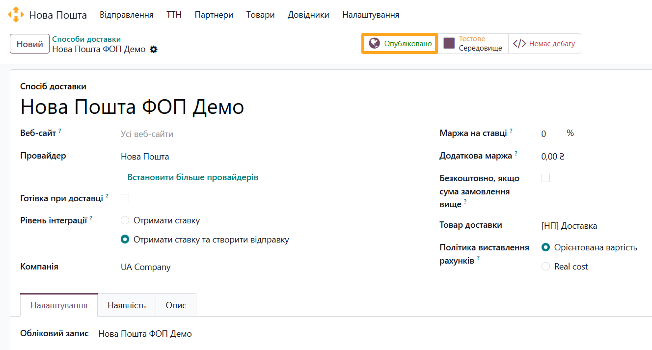
Task: Click the Новий button
Action: (30, 44)
